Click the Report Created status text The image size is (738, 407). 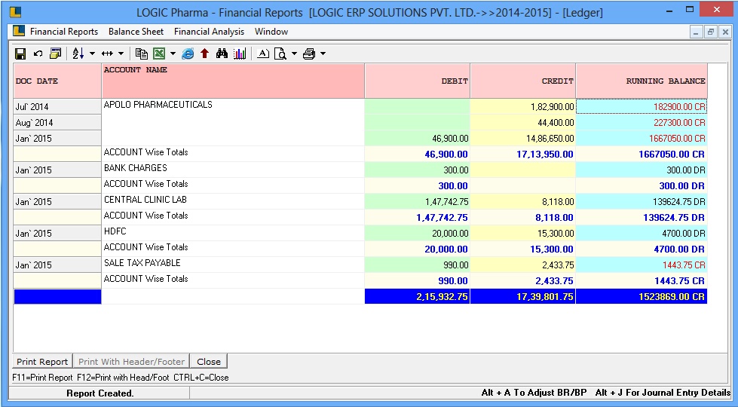pyautogui.click(x=100, y=393)
